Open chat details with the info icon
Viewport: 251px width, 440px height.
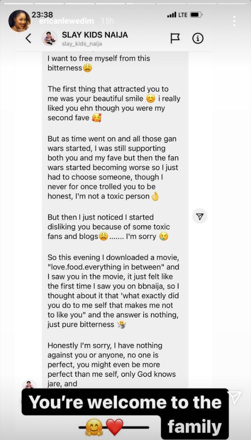click(198, 38)
